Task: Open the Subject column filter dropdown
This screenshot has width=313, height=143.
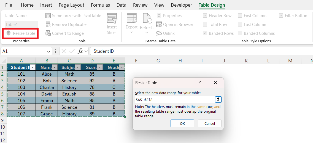Action: (78, 68)
